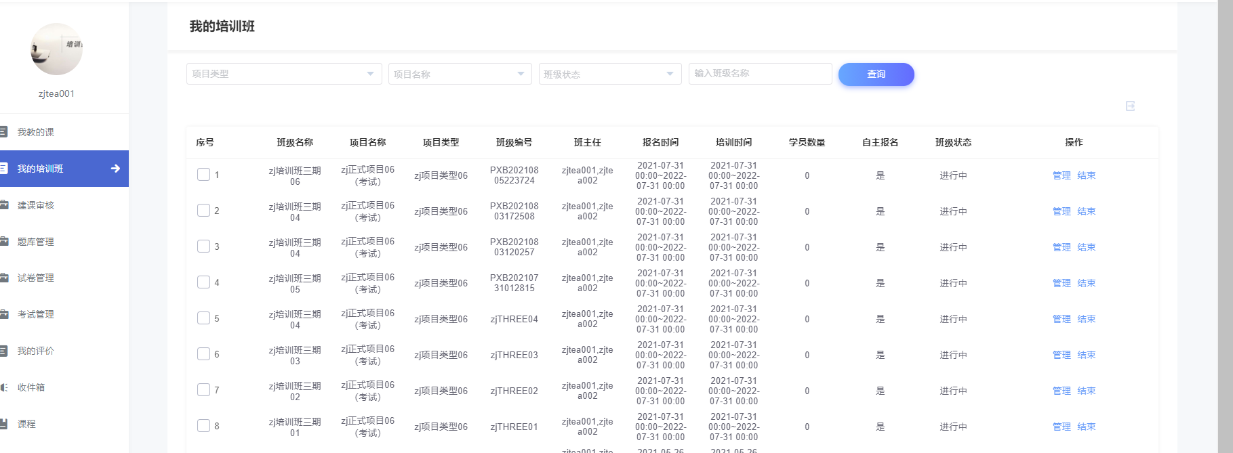Screen dimensions: 1233x453
Task: Click 结束 link for row 5
Action: point(1087,319)
